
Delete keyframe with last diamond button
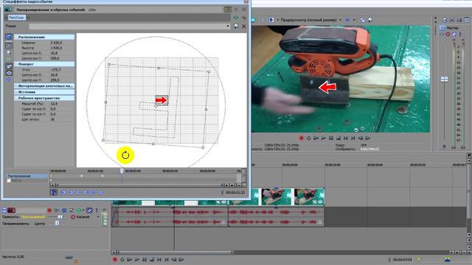point(101,192)
